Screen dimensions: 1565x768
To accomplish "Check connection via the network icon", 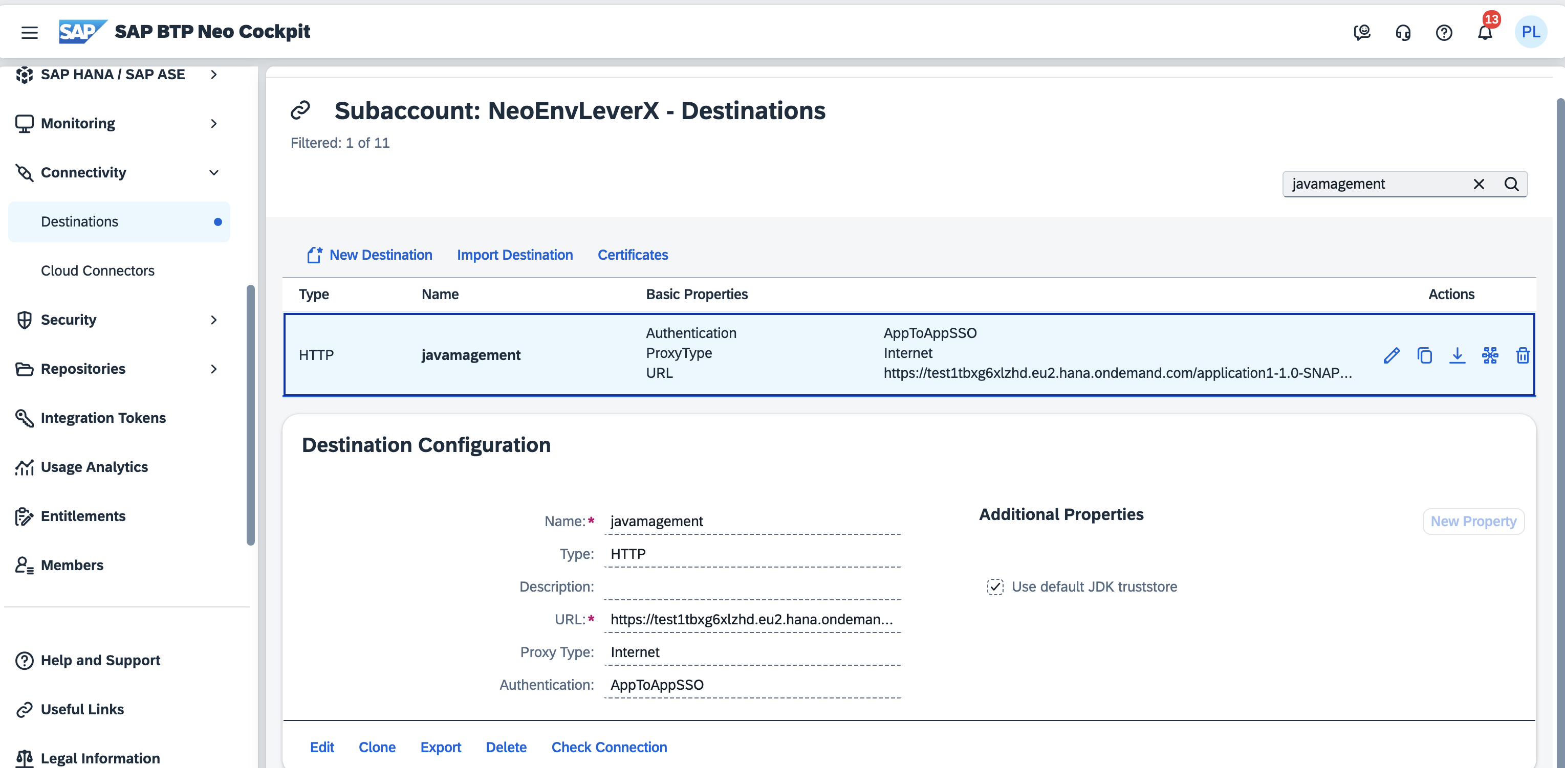I will pos(1490,355).
